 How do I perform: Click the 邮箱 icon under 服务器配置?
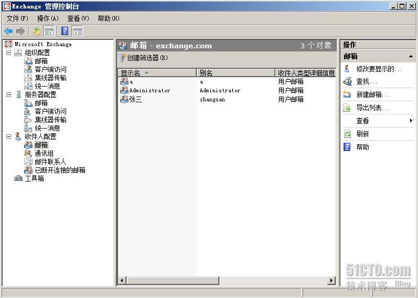pos(28,103)
